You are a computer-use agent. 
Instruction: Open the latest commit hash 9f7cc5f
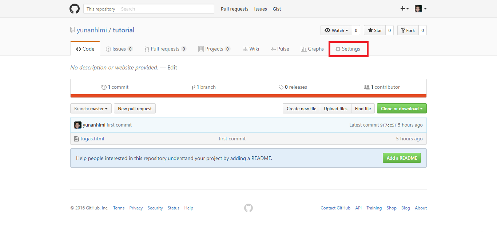388,125
